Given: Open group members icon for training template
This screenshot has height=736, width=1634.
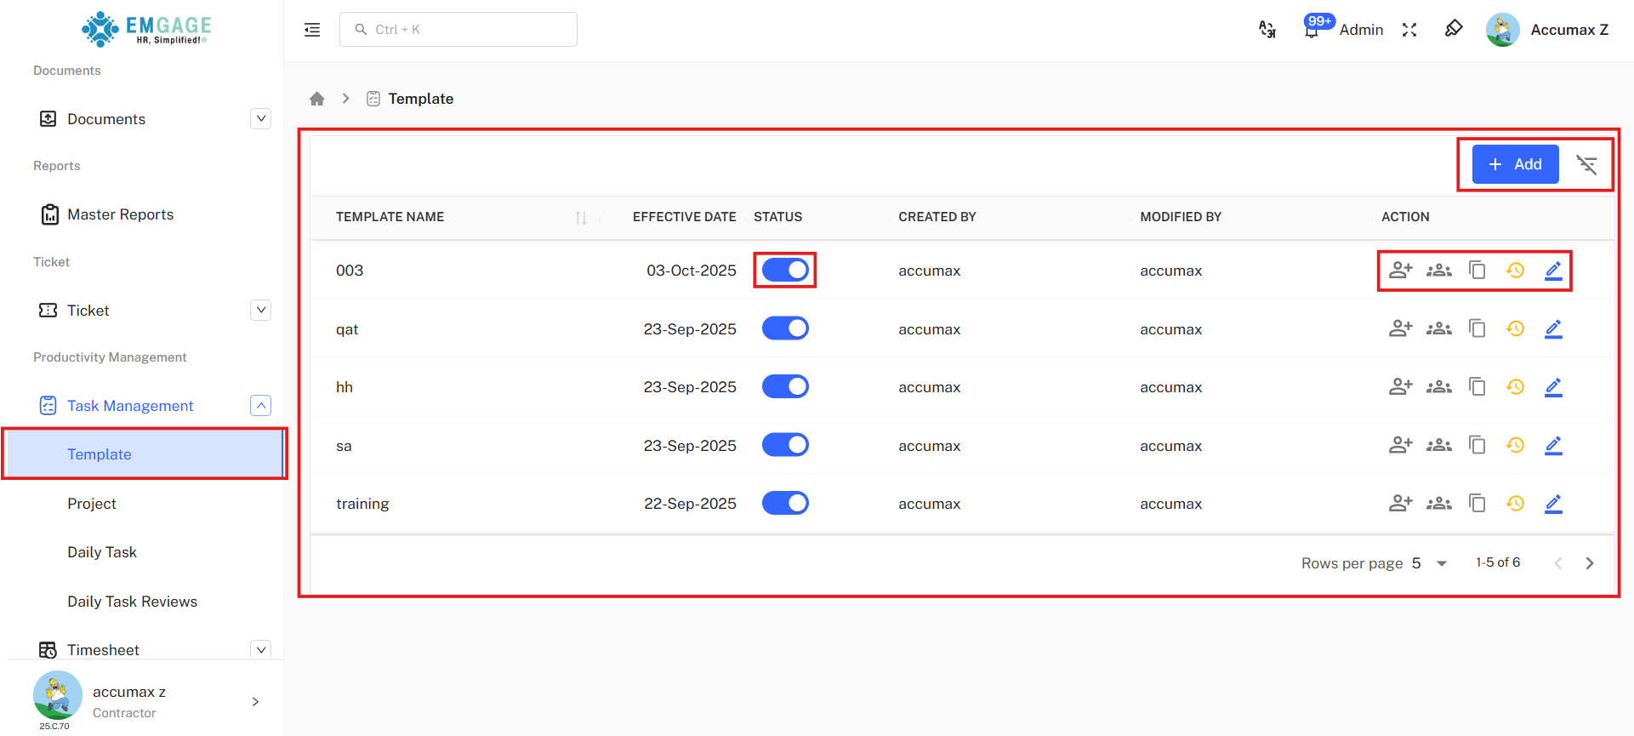Looking at the screenshot, I should click(1438, 504).
